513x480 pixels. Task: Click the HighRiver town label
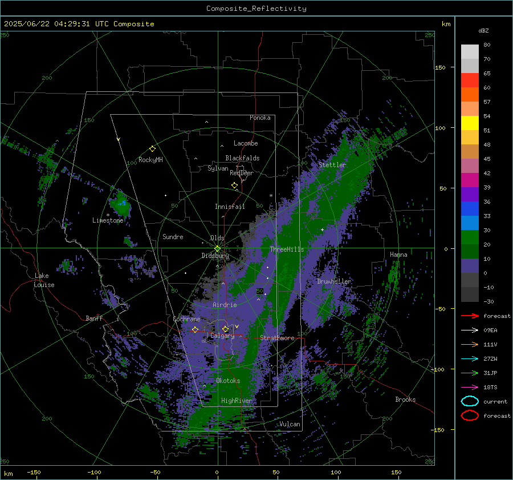[x=237, y=401]
